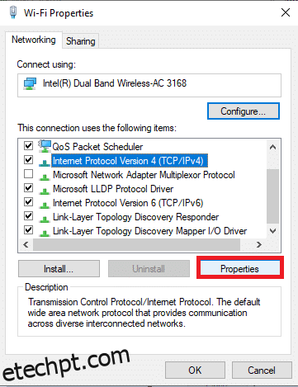Click the Link-Layer Topology Discovery Responder icon
This screenshot has height=387, width=298.
coord(45,219)
